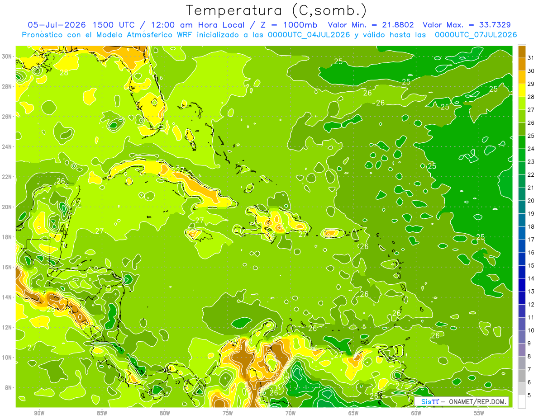The width and height of the screenshot is (543, 419).
Task: Click the white swatch below the 5 label
Action: point(522,402)
